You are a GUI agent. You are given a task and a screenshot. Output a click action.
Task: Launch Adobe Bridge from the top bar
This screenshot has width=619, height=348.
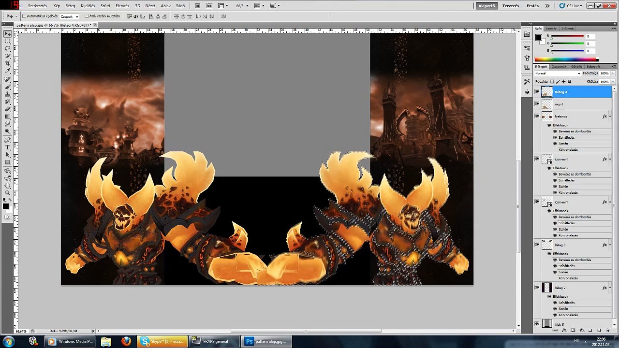[198, 6]
